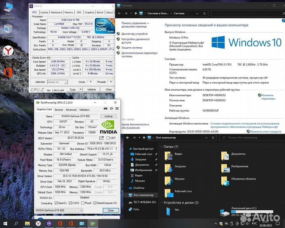This screenshot has height=228, width=285.
Task: Show hidden tray icons chevron
Action: tap(216, 224)
